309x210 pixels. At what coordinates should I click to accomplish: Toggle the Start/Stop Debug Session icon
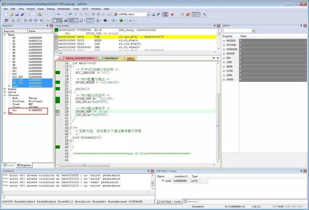tap(165, 14)
